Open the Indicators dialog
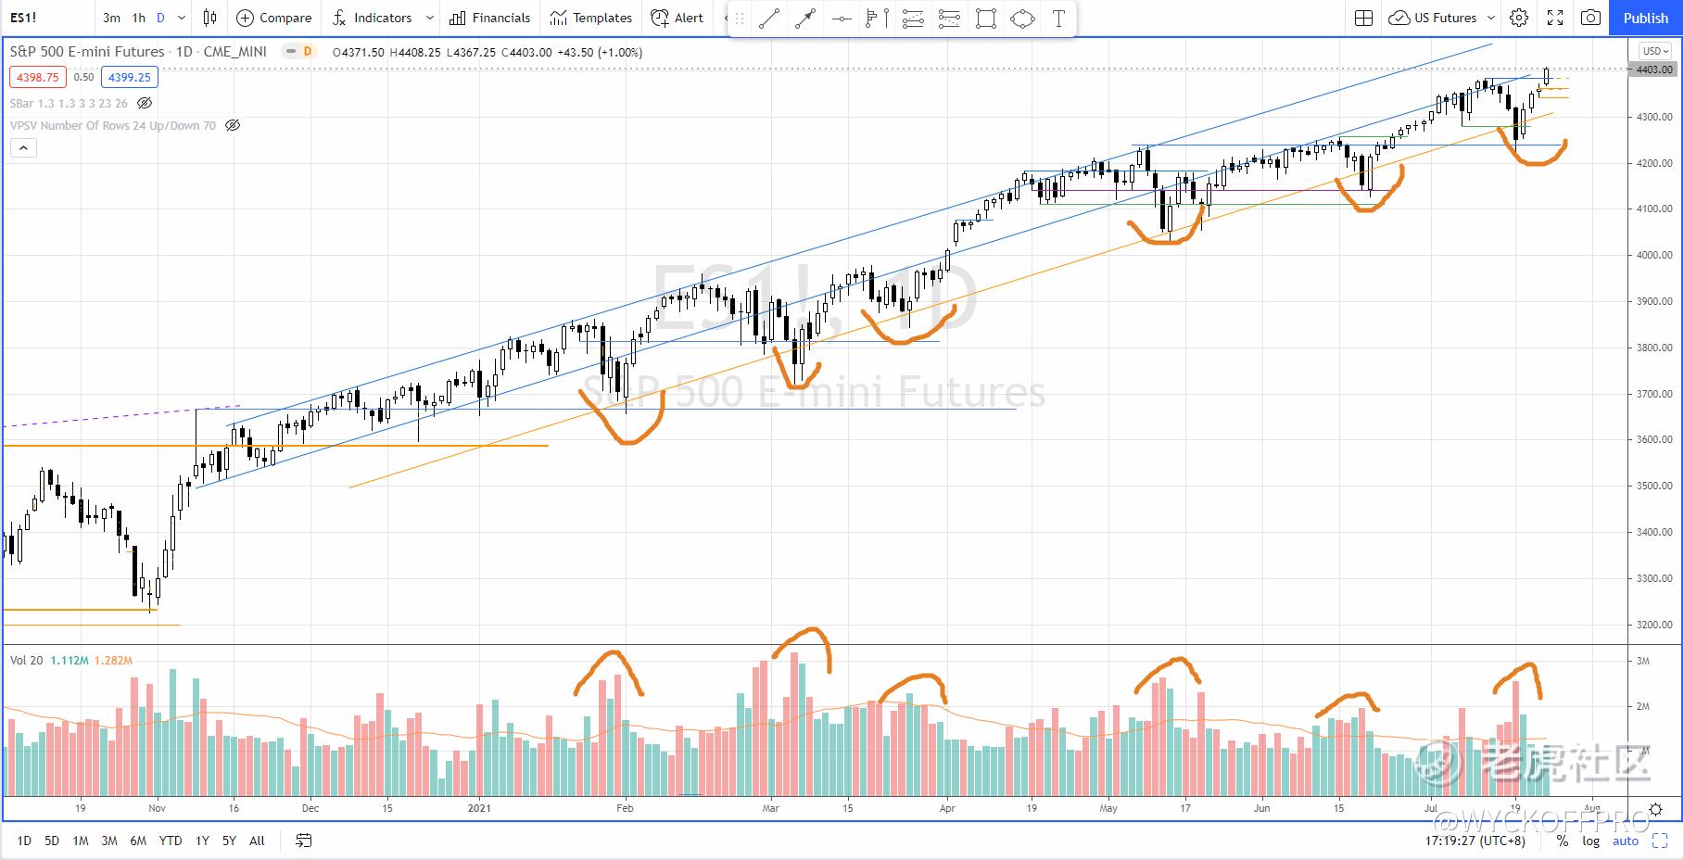This screenshot has width=1684, height=860. coord(372,18)
